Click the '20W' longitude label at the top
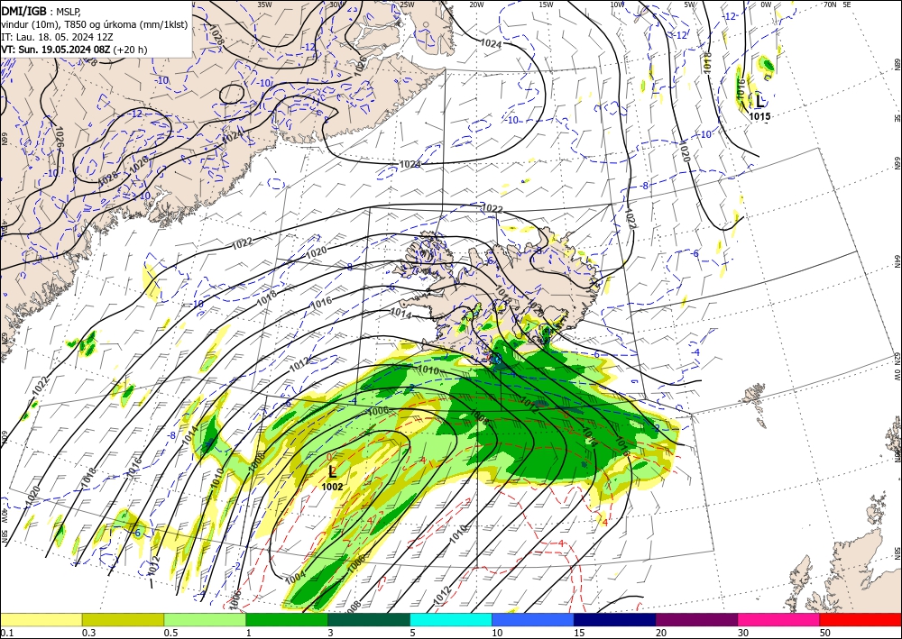902x639 pixels. click(476, 5)
